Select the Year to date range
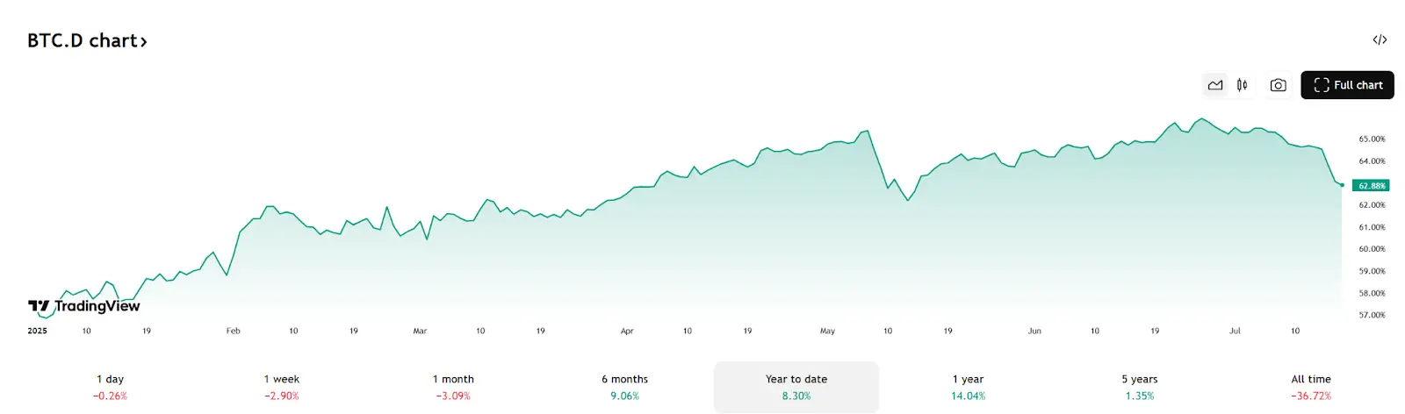The height and width of the screenshot is (414, 1405). pos(796,387)
